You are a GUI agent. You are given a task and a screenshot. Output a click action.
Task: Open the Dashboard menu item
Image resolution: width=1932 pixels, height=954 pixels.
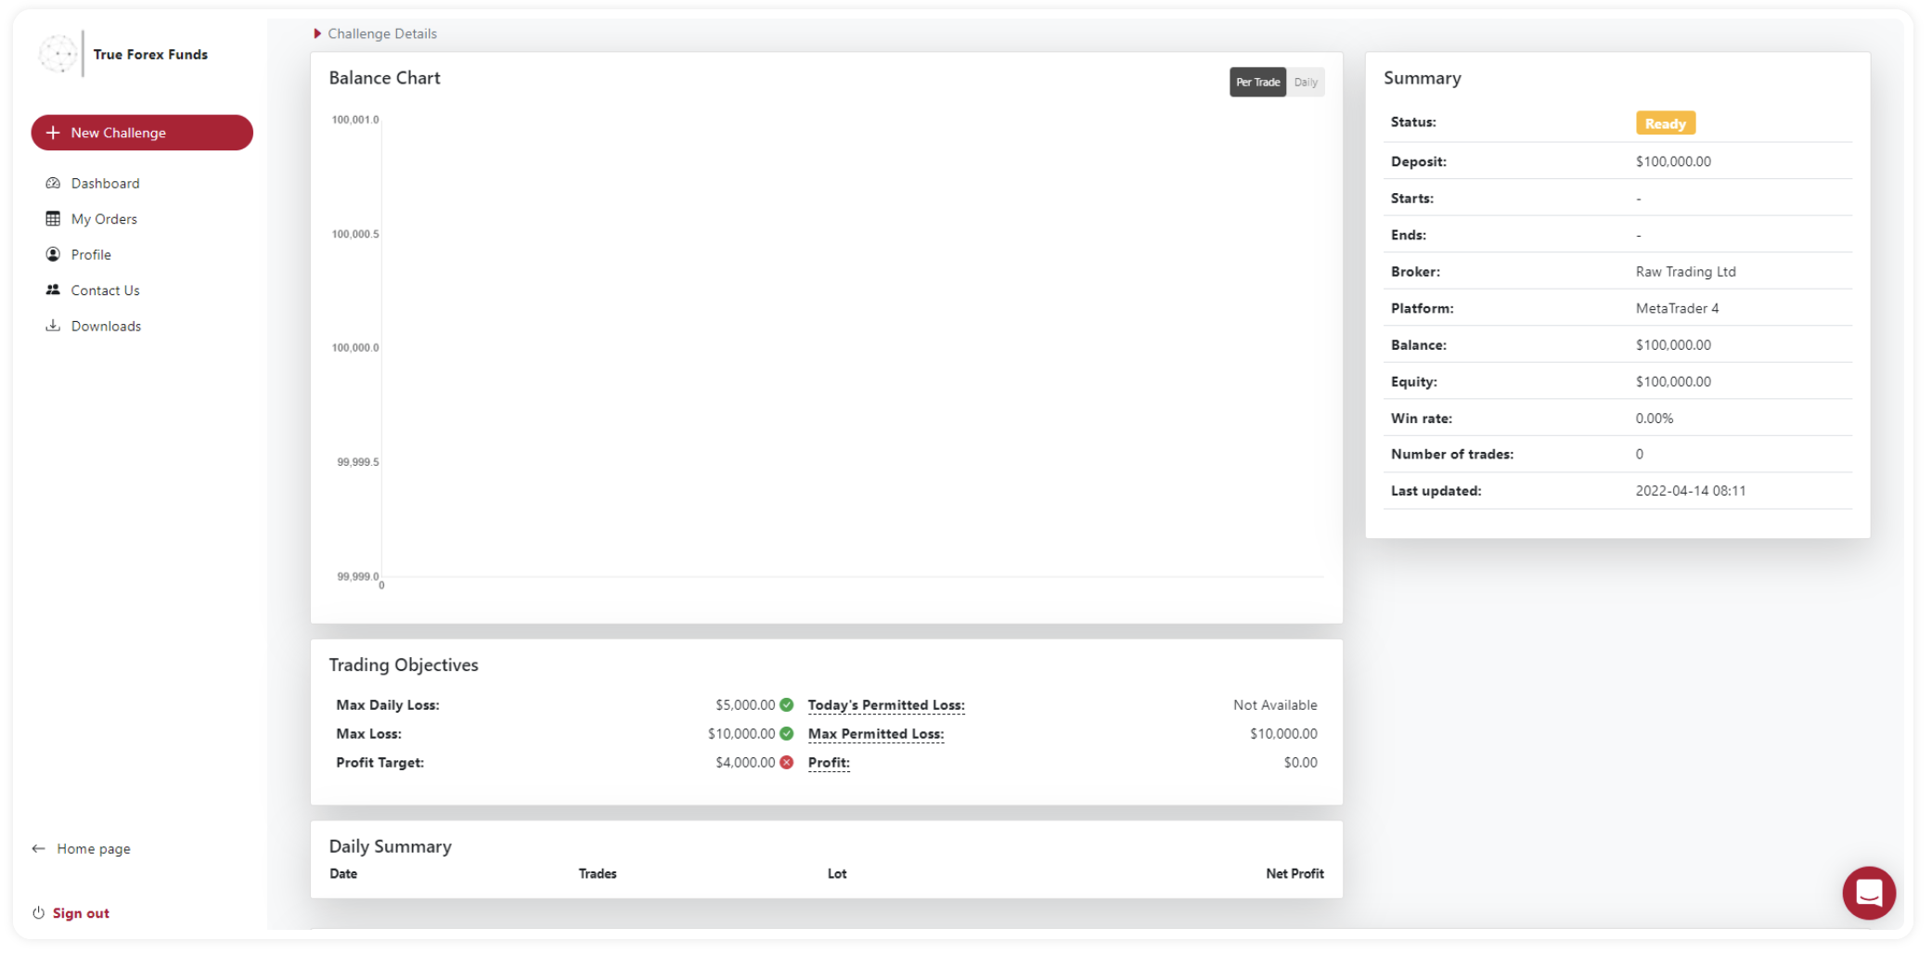105,183
